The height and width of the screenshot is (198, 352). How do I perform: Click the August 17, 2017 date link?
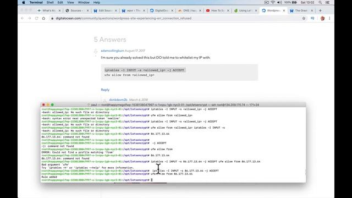135,51
